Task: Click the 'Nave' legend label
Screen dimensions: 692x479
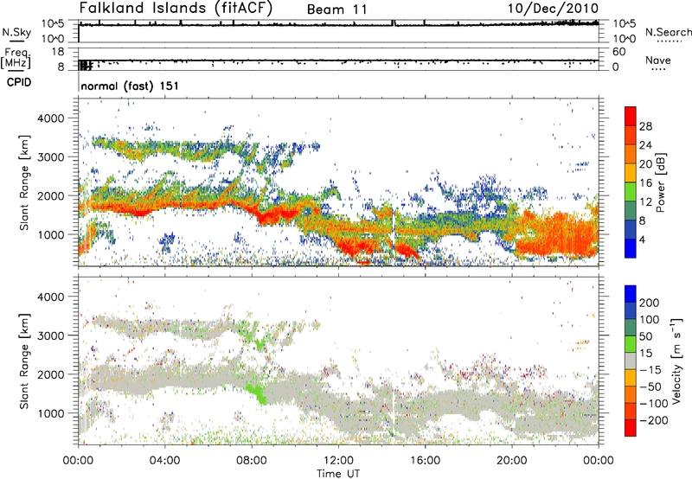Action: tap(657, 60)
